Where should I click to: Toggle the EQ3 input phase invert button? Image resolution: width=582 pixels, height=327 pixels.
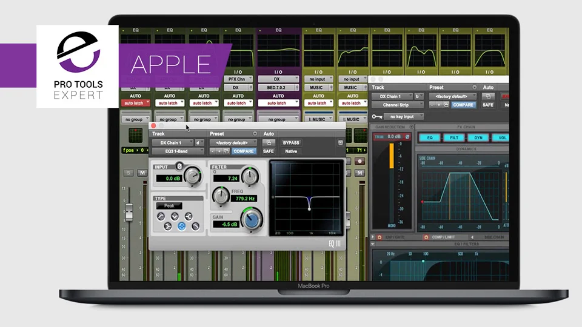179,167
